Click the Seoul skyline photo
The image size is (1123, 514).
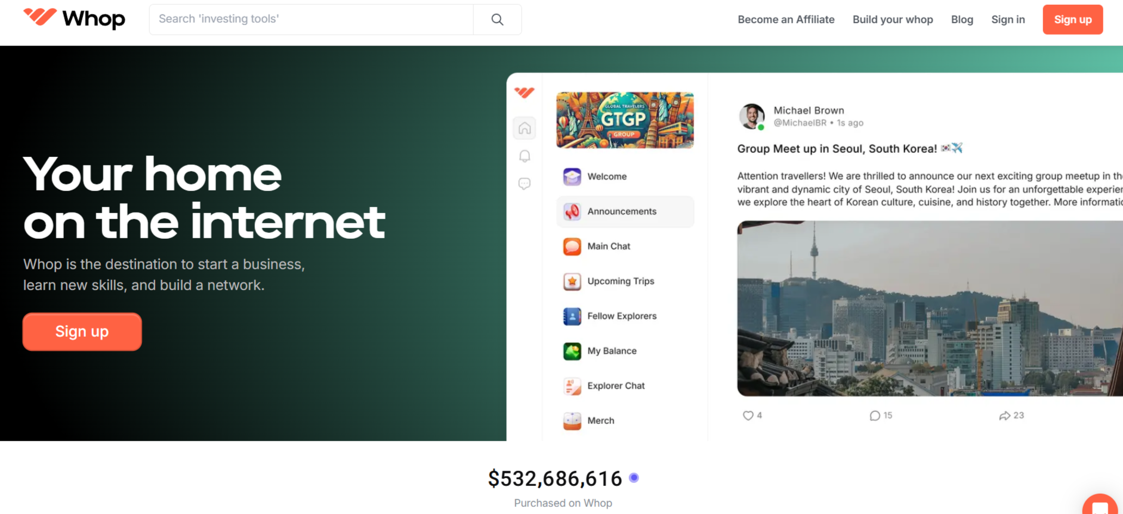pos(930,309)
